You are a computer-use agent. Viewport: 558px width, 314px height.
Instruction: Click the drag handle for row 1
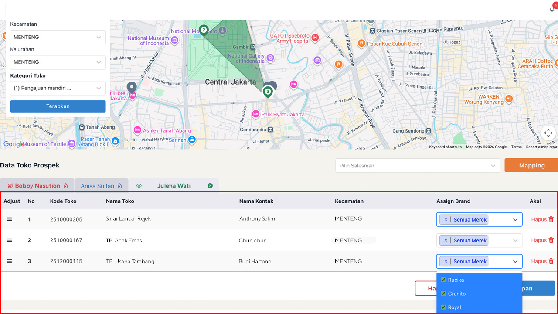pyautogui.click(x=10, y=219)
